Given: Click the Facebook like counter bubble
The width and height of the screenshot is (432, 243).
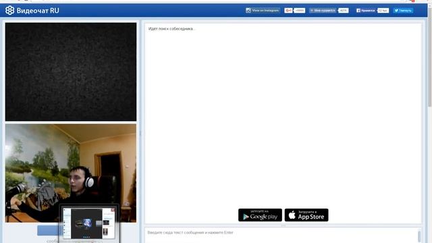Looking at the screenshot, I should (383, 11).
